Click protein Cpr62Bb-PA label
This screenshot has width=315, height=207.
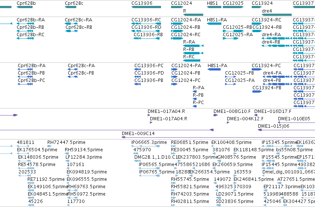[32, 66]
